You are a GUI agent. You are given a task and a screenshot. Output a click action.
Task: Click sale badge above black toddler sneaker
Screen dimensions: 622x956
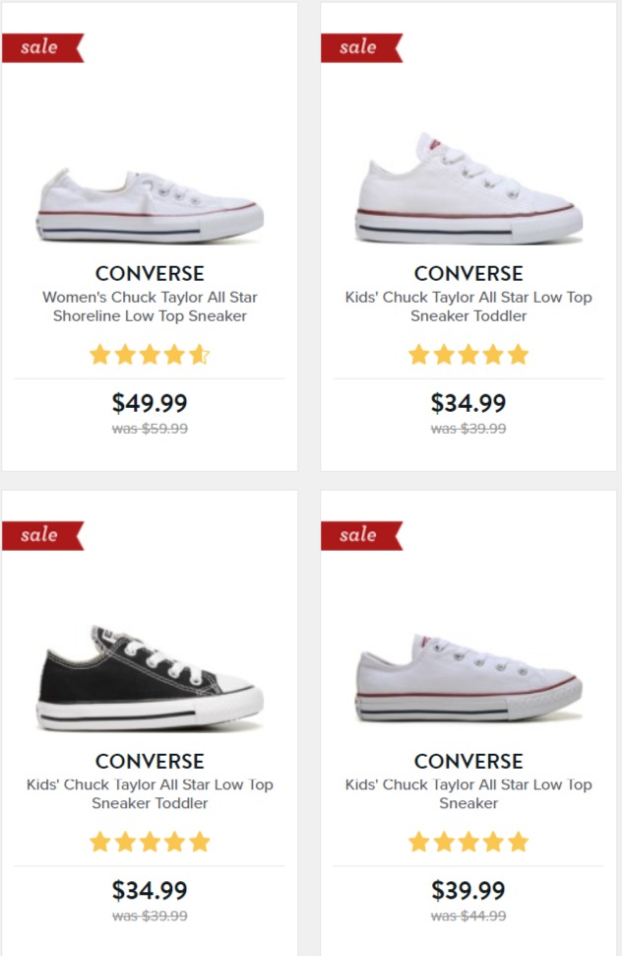42,535
